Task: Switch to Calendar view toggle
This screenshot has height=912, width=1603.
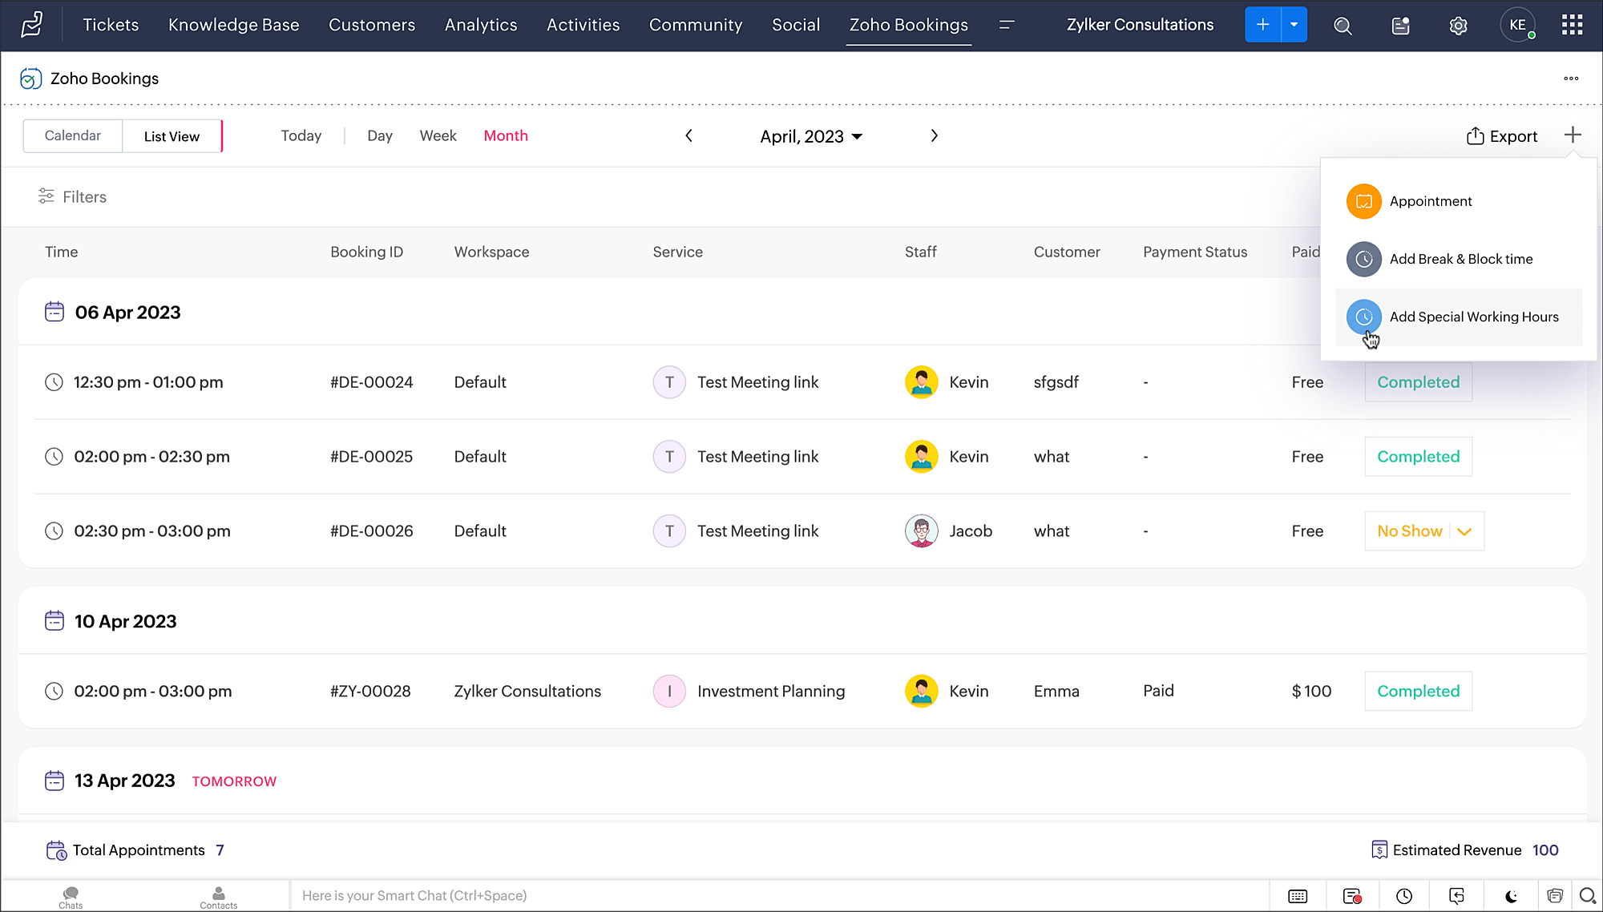Action: coord(73,135)
